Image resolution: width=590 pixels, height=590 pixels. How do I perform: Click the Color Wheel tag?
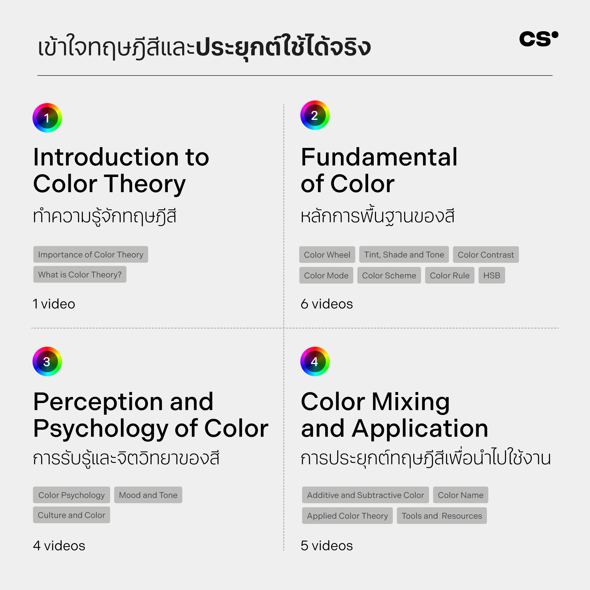pyautogui.click(x=327, y=255)
